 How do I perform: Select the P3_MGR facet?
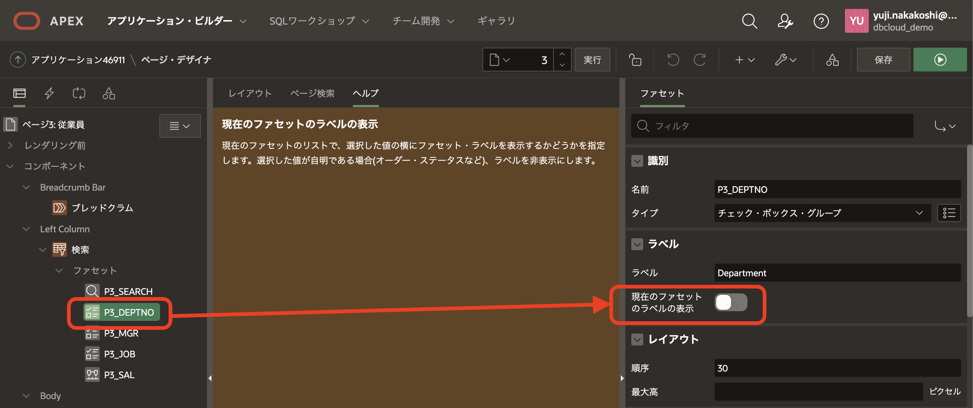coord(111,333)
